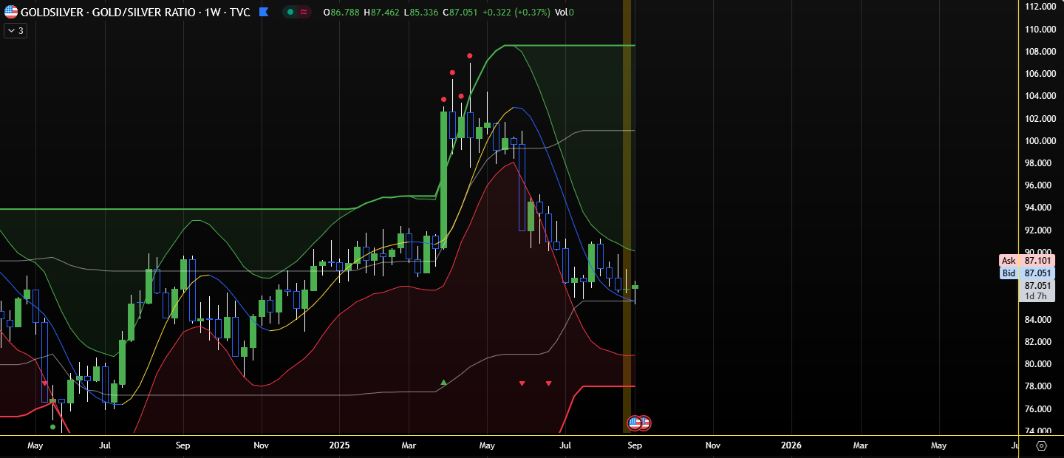Click the 108.000 price scale label
Image resolution: width=1064 pixels, height=458 pixels.
(1039, 51)
